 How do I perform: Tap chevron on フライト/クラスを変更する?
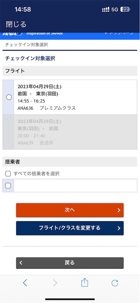pos(119,228)
